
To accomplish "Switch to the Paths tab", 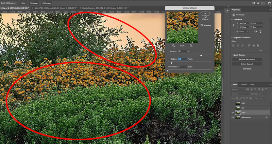I will click(252, 84).
